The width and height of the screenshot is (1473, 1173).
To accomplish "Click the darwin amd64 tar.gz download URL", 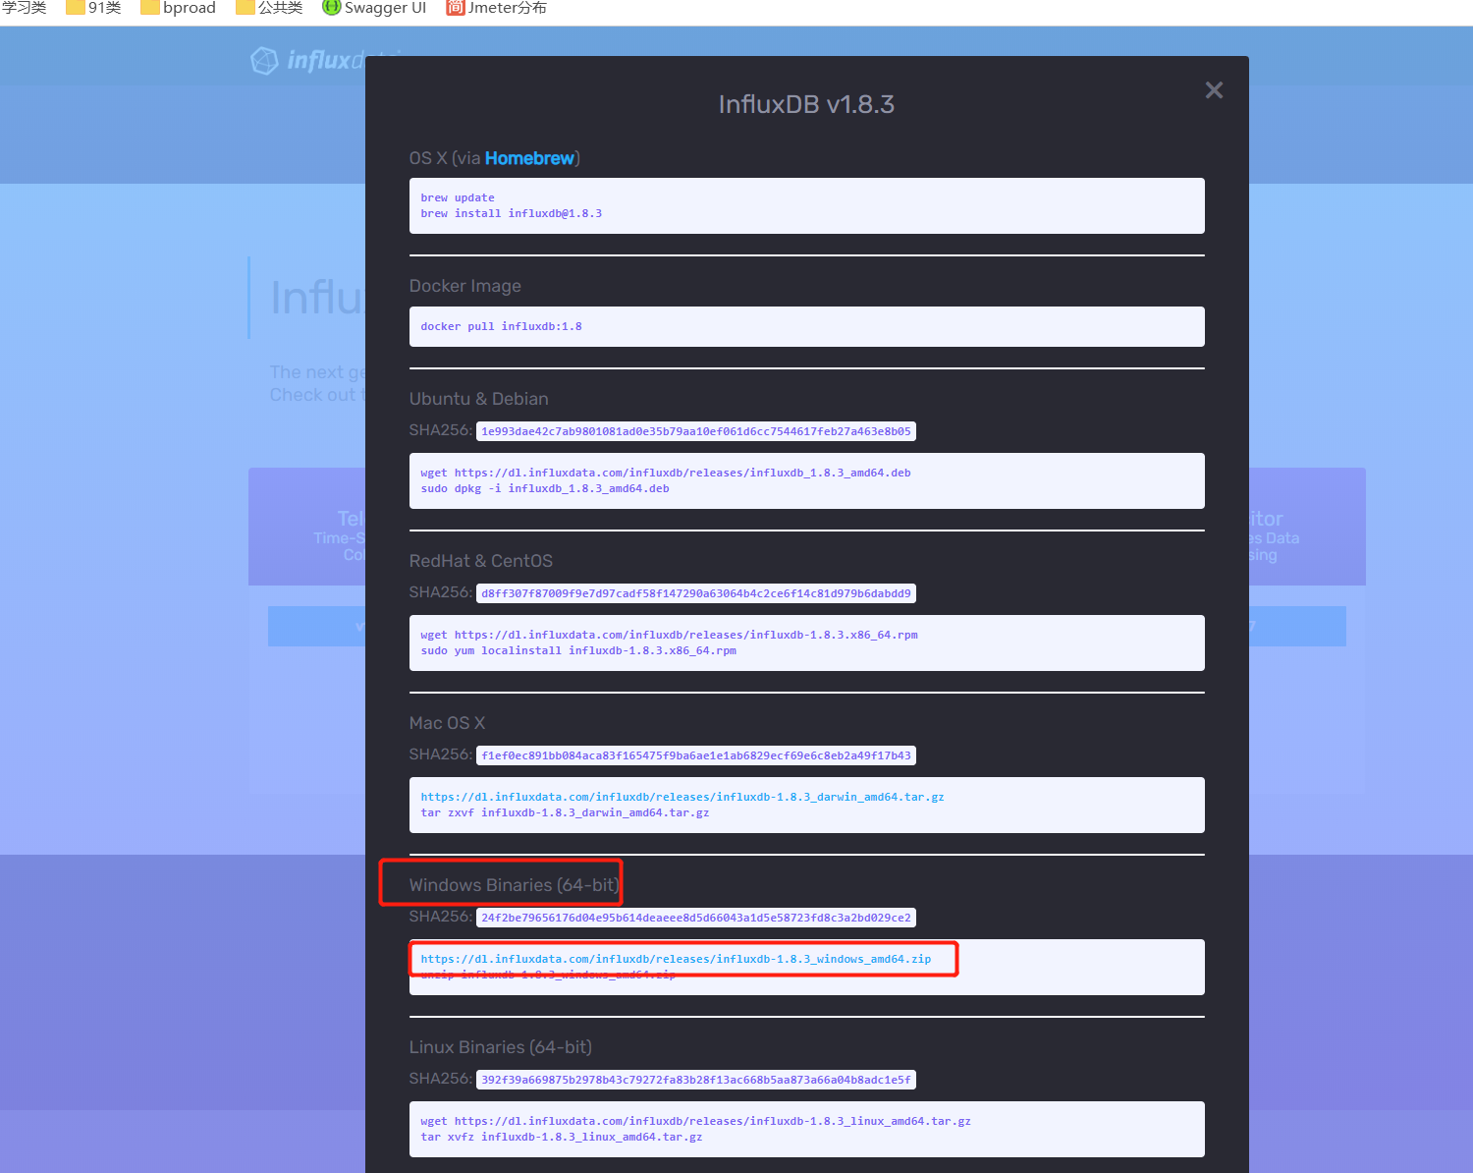I will (x=682, y=797).
